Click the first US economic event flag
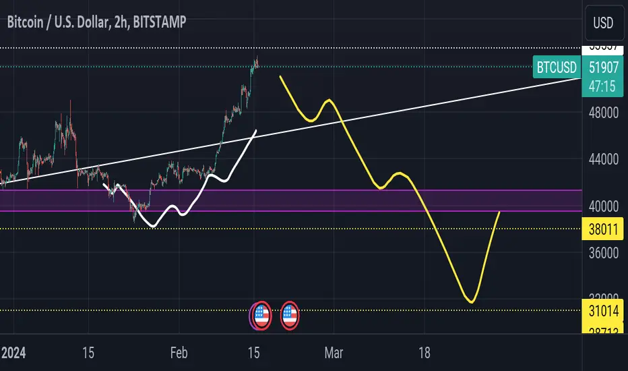The image size is (628, 371). (261, 316)
